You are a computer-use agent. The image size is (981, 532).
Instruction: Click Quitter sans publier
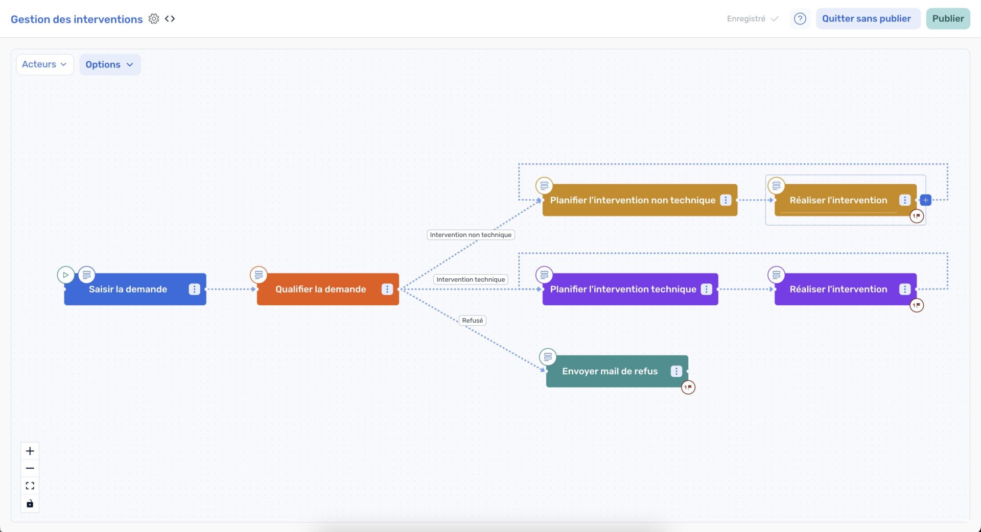(866, 19)
